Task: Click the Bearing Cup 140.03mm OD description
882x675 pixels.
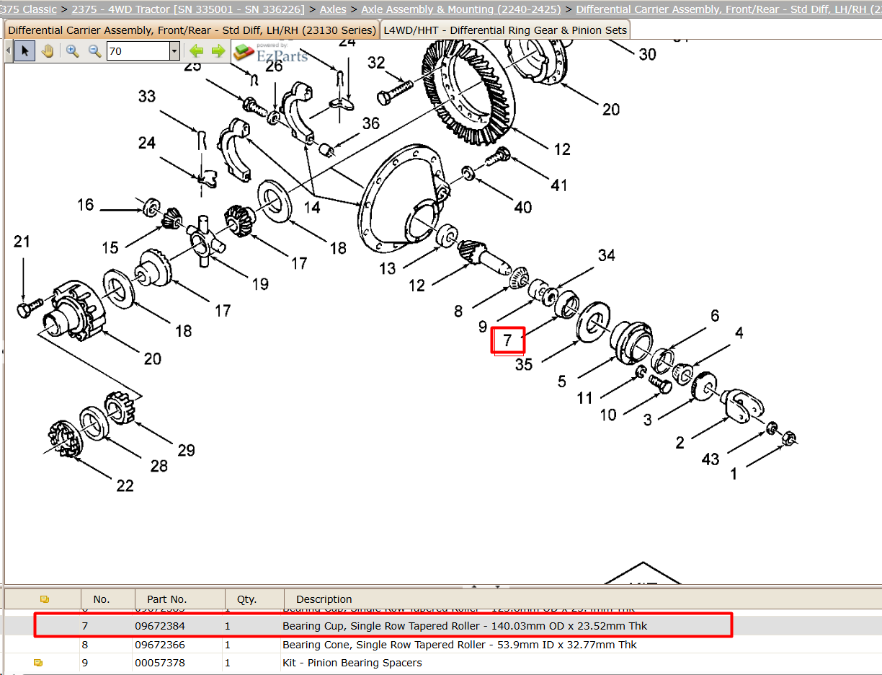Action: pos(465,626)
